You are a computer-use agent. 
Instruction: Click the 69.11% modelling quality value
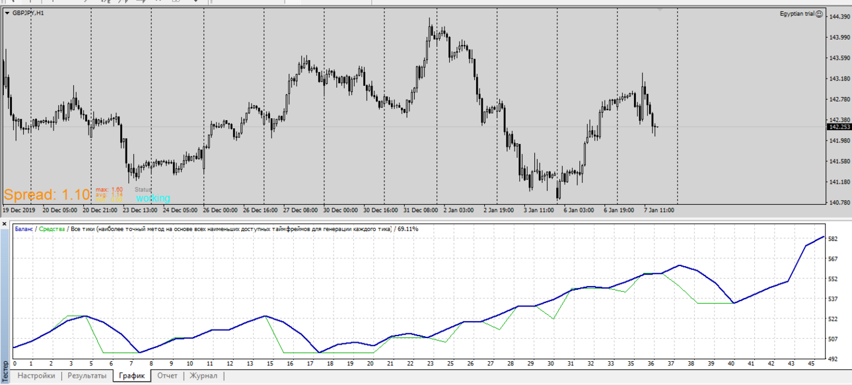click(x=407, y=229)
